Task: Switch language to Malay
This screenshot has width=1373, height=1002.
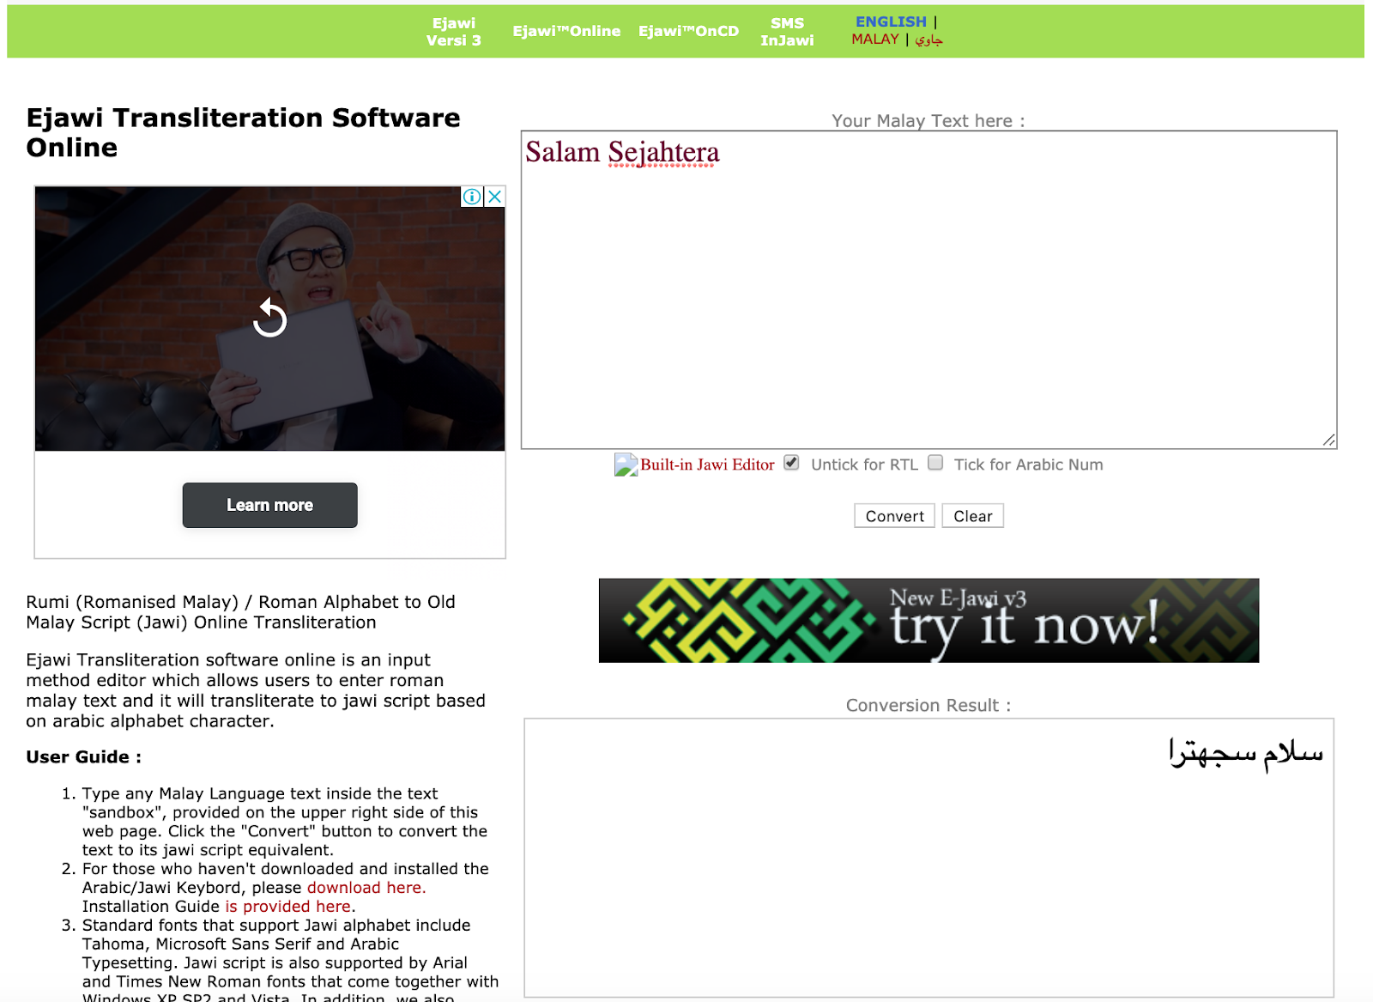Action: coord(874,39)
